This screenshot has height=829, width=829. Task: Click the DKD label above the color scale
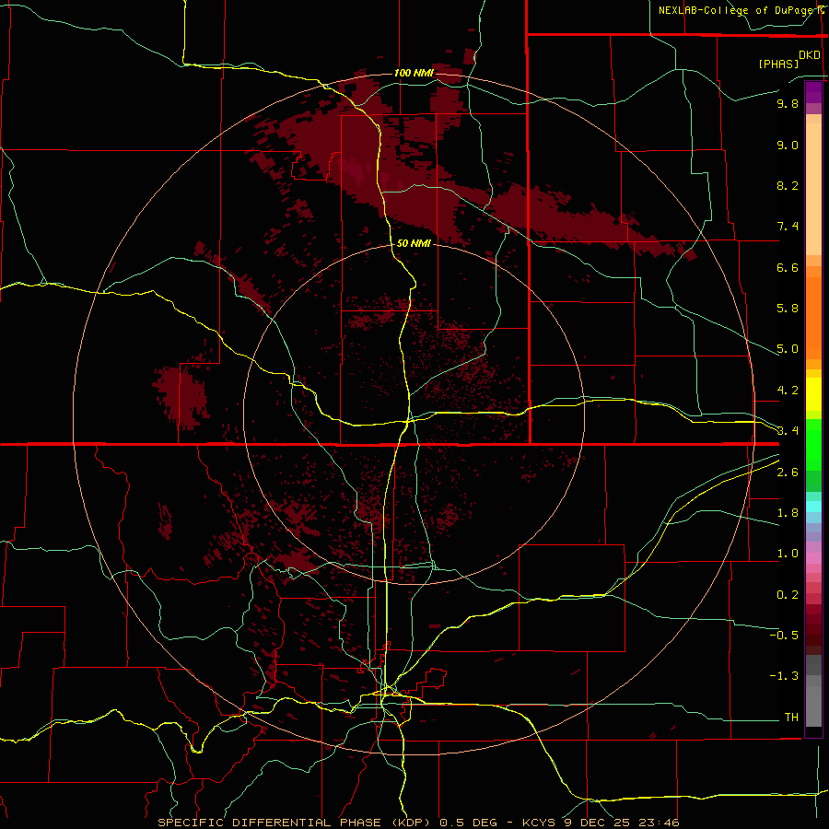[x=810, y=55]
